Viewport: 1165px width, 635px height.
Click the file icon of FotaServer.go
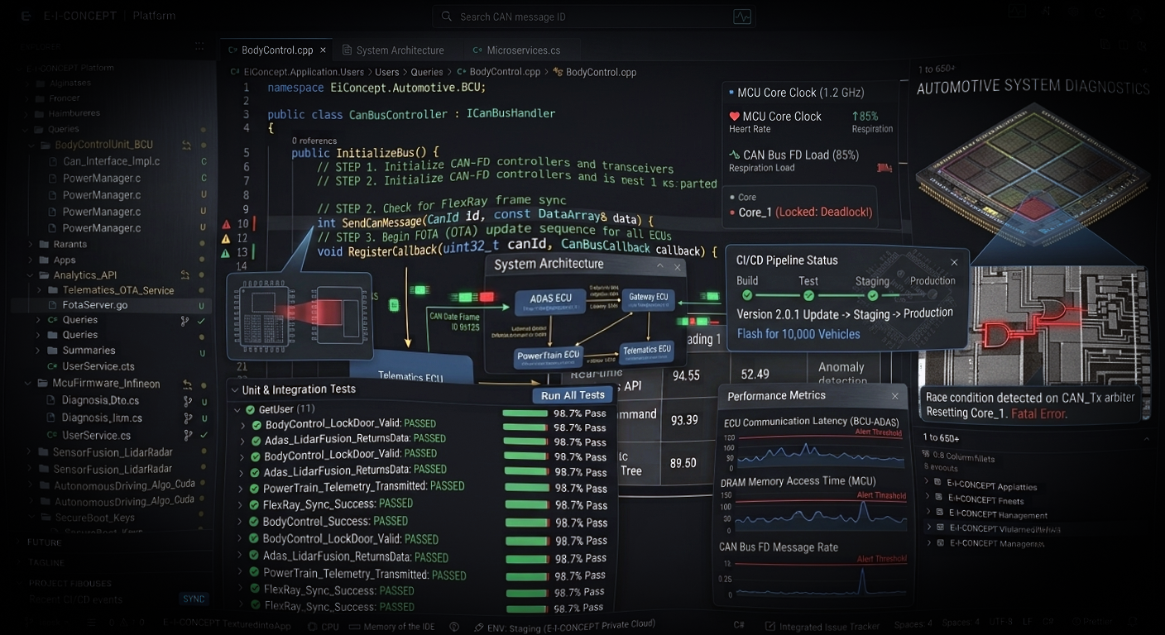coord(53,305)
